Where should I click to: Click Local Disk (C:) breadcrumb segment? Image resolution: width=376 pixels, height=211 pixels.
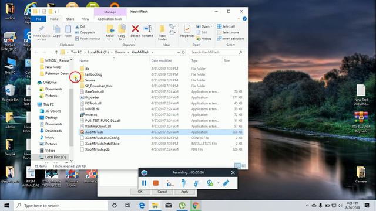click(x=98, y=52)
